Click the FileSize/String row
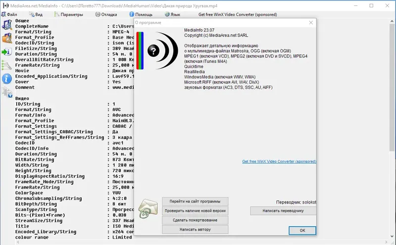396x245 pixels. 75,49
